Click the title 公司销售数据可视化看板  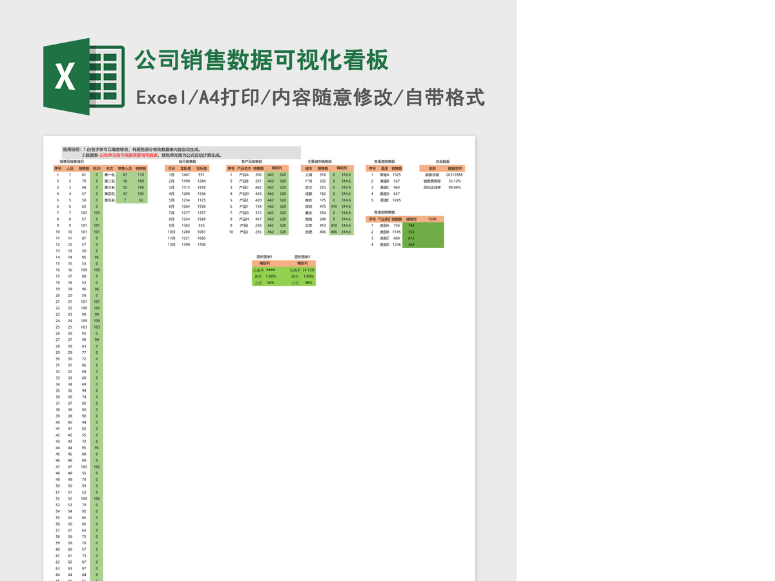click(x=262, y=60)
